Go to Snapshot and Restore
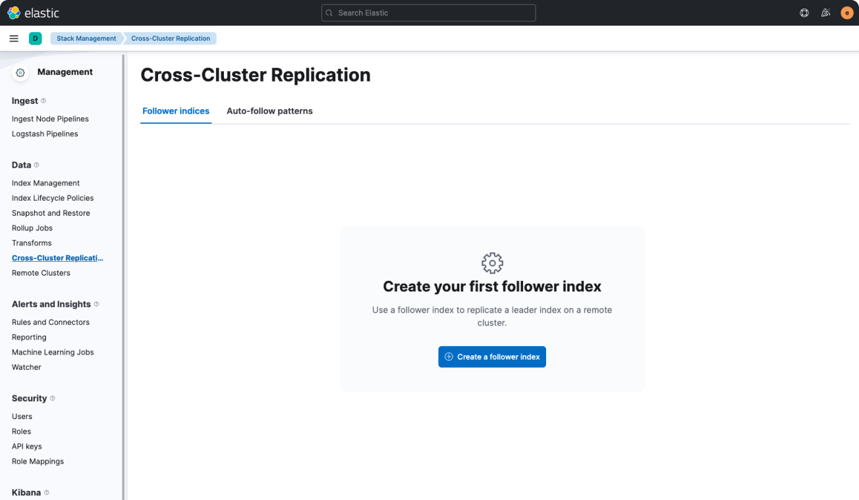 (x=51, y=213)
